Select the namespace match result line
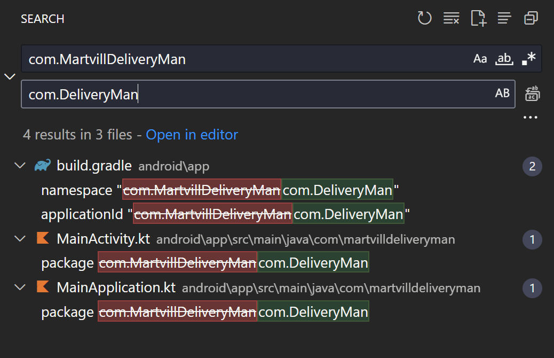This screenshot has width=554, height=358. 220,190
